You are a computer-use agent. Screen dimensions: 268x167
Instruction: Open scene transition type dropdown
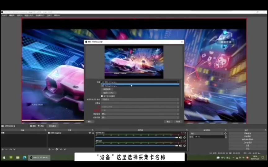tap(207, 133)
